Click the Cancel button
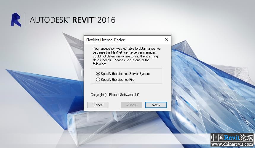 click(x=98, y=105)
